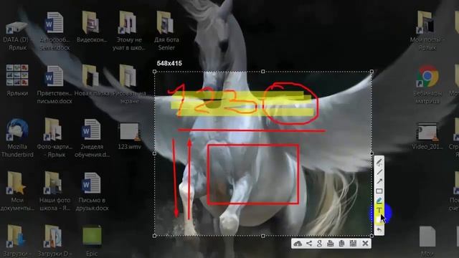Select the Senler.docx Word document icon

[x=55, y=32]
